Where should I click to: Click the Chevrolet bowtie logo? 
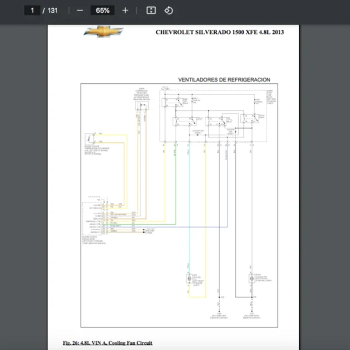coord(103,32)
